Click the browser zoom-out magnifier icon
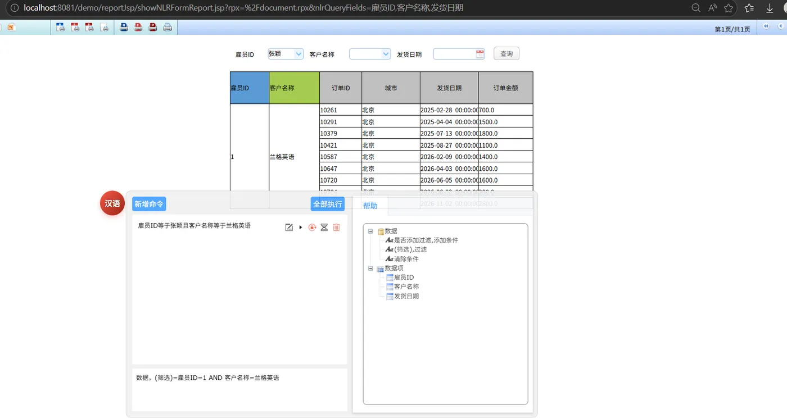The height and width of the screenshot is (418, 787). 696,8
